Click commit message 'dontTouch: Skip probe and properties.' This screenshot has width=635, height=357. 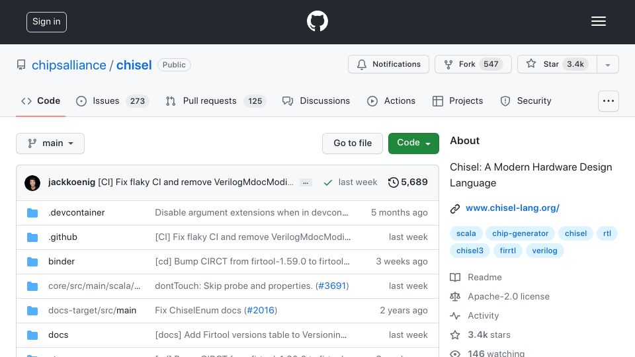pyautogui.click(x=233, y=286)
